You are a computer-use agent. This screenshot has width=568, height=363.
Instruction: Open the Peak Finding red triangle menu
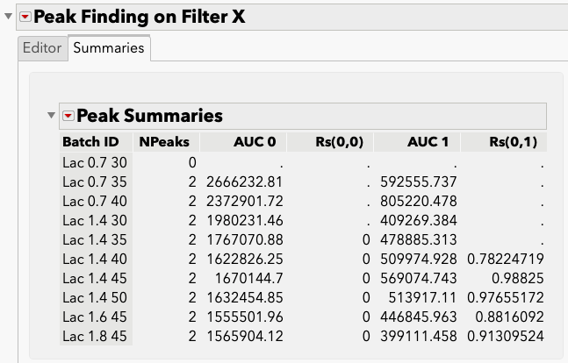coord(25,18)
